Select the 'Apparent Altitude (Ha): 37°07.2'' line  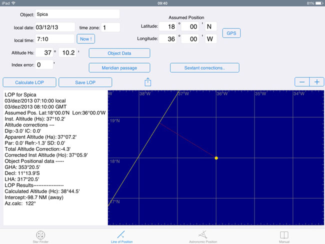click(40, 137)
